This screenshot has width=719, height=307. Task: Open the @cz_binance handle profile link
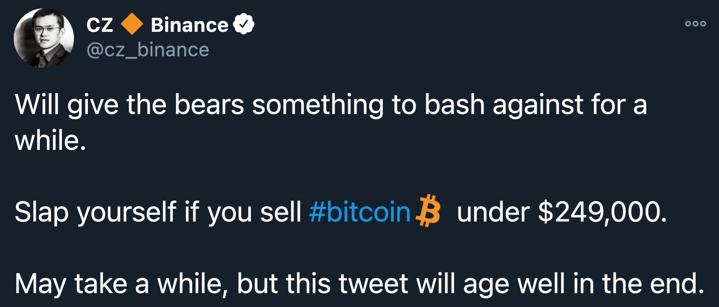tap(148, 50)
